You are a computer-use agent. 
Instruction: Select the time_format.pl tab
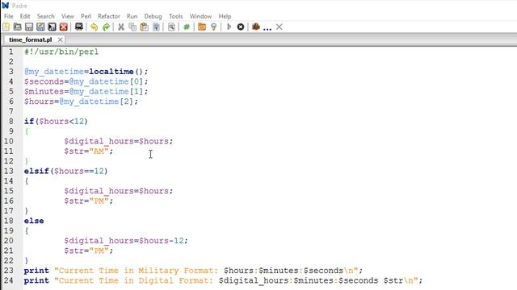click(x=31, y=39)
